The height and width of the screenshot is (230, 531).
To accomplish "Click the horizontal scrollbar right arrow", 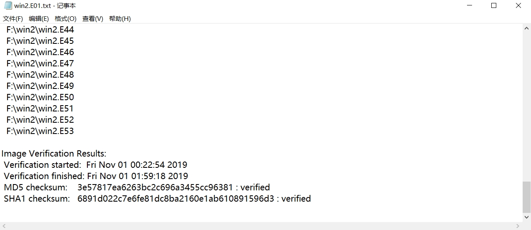I will tap(519, 226).
